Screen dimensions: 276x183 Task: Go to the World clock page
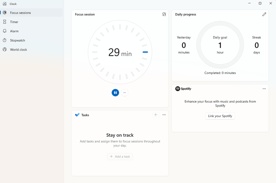32,50
